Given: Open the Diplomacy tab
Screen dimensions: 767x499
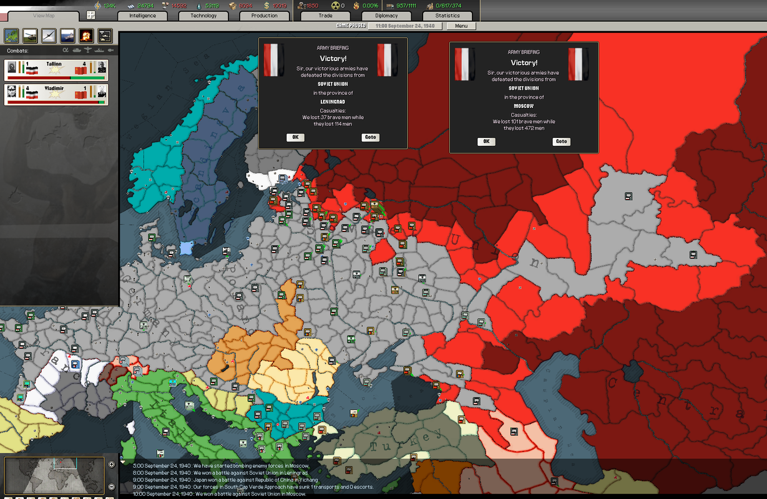Looking at the screenshot, I should tap(386, 16).
